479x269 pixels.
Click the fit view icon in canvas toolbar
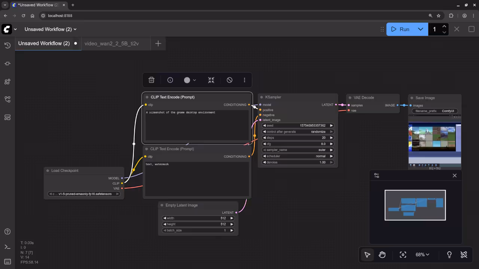coord(403,254)
